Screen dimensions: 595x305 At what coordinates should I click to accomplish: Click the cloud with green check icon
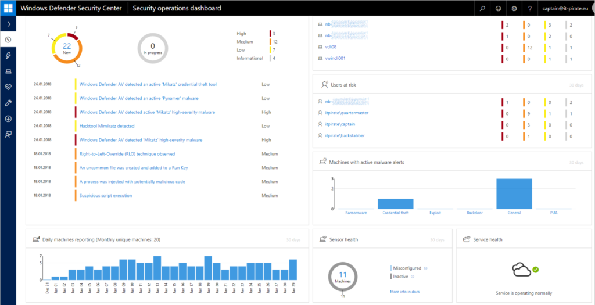click(525, 271)
